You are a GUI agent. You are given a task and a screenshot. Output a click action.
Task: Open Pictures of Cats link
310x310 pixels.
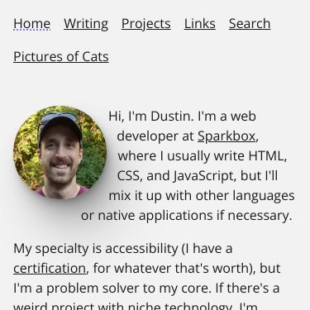tap(61, 56)
